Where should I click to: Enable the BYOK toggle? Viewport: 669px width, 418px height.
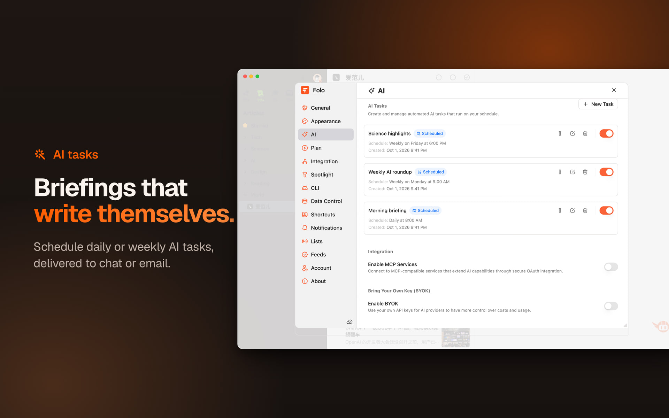611,306
